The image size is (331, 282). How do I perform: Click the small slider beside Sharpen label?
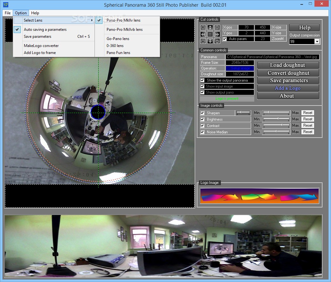tap(243, 113)
